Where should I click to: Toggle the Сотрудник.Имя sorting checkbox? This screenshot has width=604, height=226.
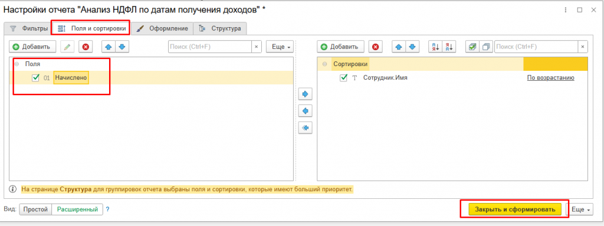[x=344, y=77]
